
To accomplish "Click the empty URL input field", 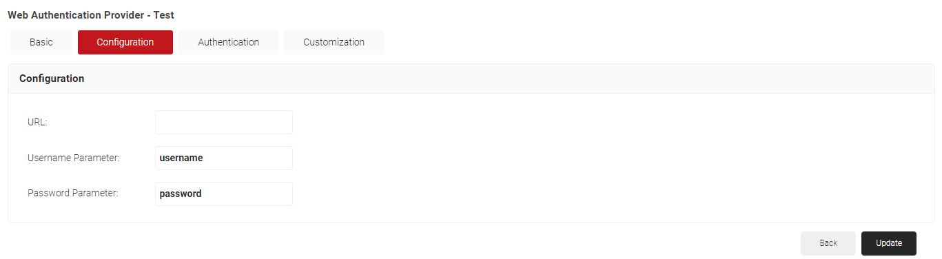I will (224, 122).
